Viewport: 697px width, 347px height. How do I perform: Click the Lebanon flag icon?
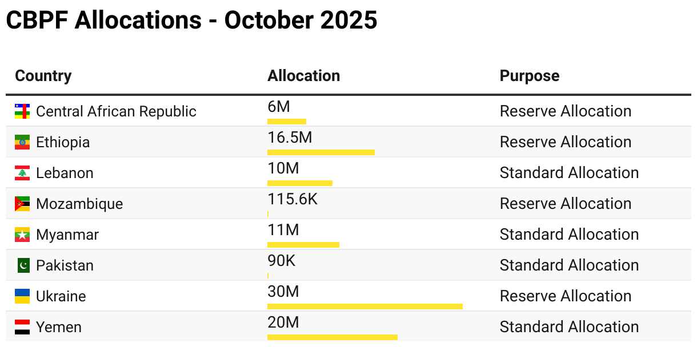[x=22, y=173]
